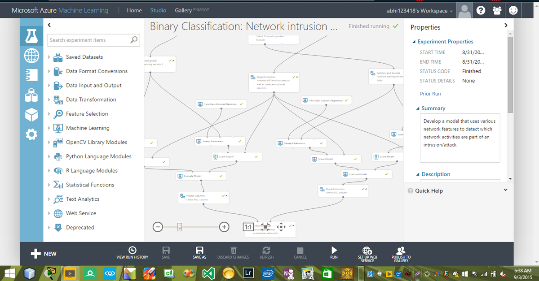Collapse the Summary section

click(x=418, y=108)
